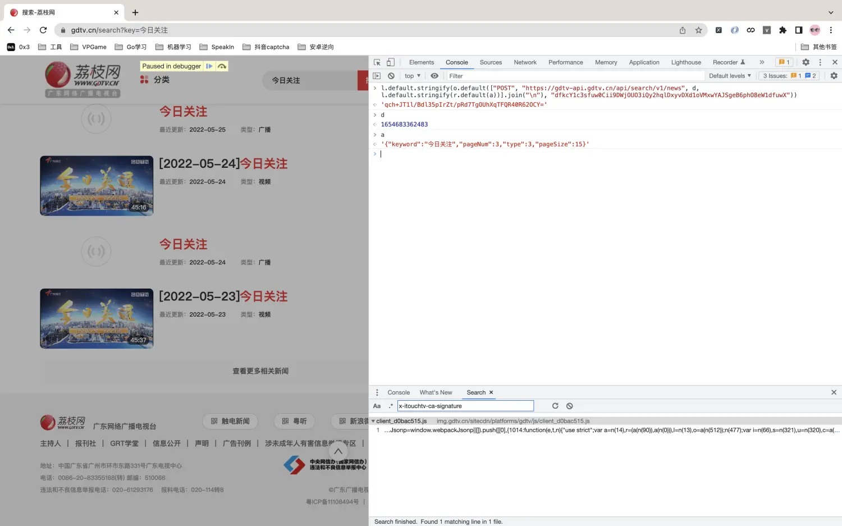The width and height of the screenshot is (842, 526).
Task: Toggle the regular expression search option
Action: tap(391, 406)
